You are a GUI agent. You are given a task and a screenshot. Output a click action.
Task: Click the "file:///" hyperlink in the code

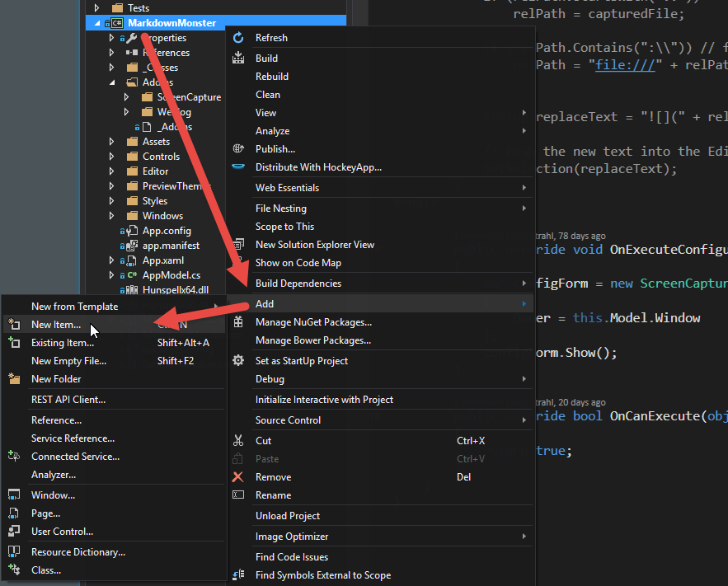coord(626,65)
